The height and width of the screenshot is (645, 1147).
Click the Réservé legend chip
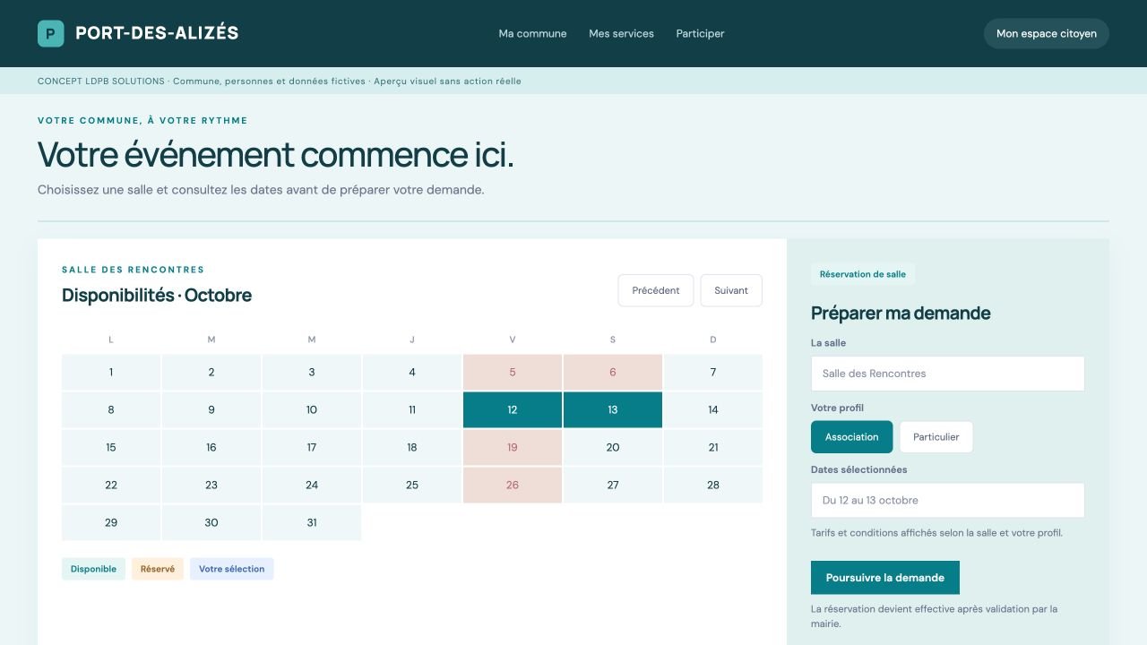pyautogui.click(x=158, y=569)
